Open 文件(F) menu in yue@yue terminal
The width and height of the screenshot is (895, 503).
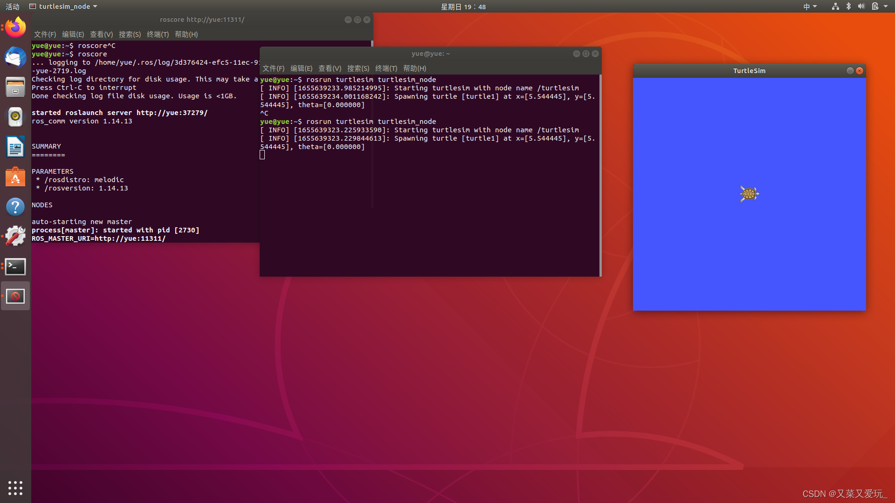273,68
